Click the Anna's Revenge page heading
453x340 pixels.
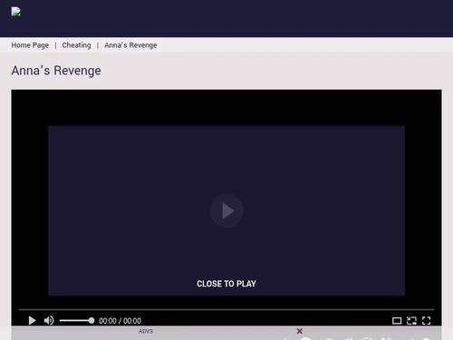coord(56,71)
